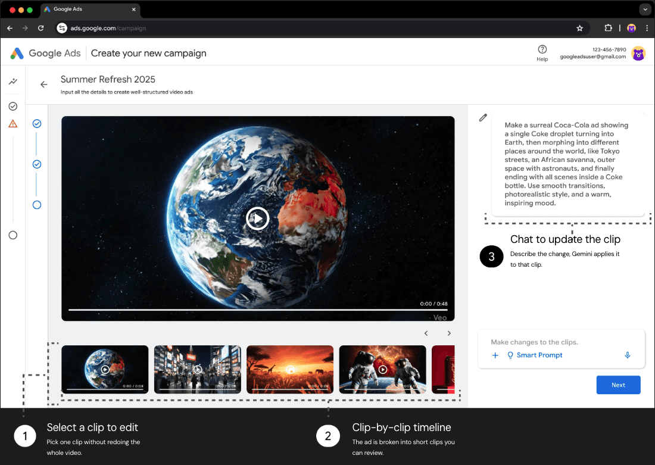The image size is (655, 465).
Task: Open the Help icon
Action: [x=542, y=49]
